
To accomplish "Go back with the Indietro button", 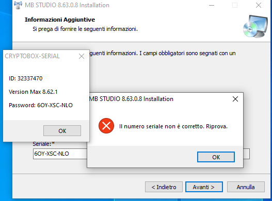I will pyautogui.click(x=164, y=187).
